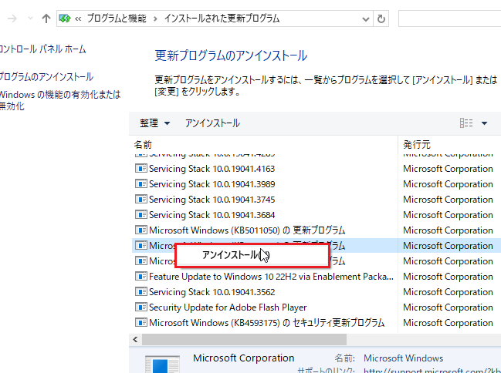This screenshot has width=501, height=373.
Task: Click the refresh button in address bar
Action: 381,18
